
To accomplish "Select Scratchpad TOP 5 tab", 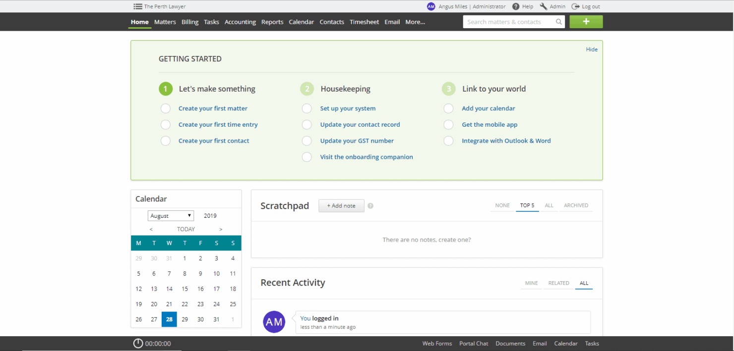I will 527,205.
